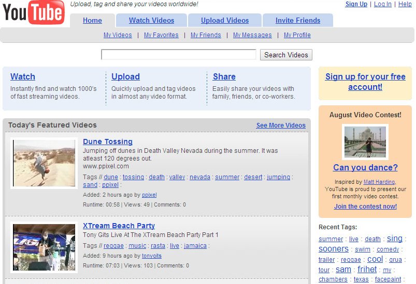Screen dimensions: 416x284
Task: Select the cool recent tag
Action: [x=375, y=259]
